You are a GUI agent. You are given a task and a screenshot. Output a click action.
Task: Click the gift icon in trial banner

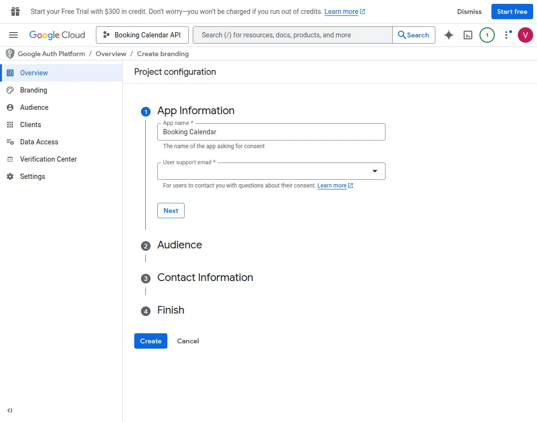[15, 12]
